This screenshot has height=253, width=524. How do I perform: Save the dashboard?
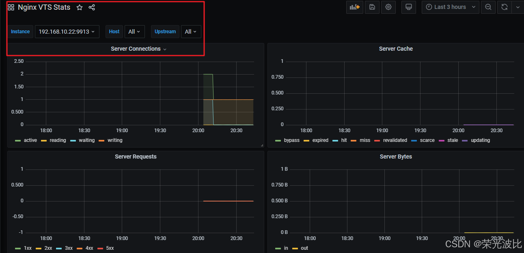pyautogui.click(x=372, y=7)
